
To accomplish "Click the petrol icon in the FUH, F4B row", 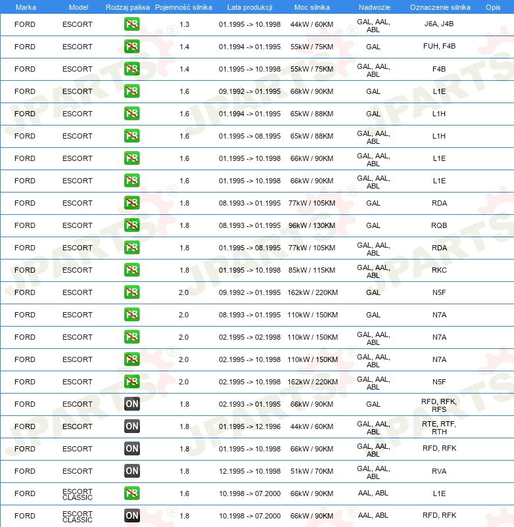I will point(131,47).
